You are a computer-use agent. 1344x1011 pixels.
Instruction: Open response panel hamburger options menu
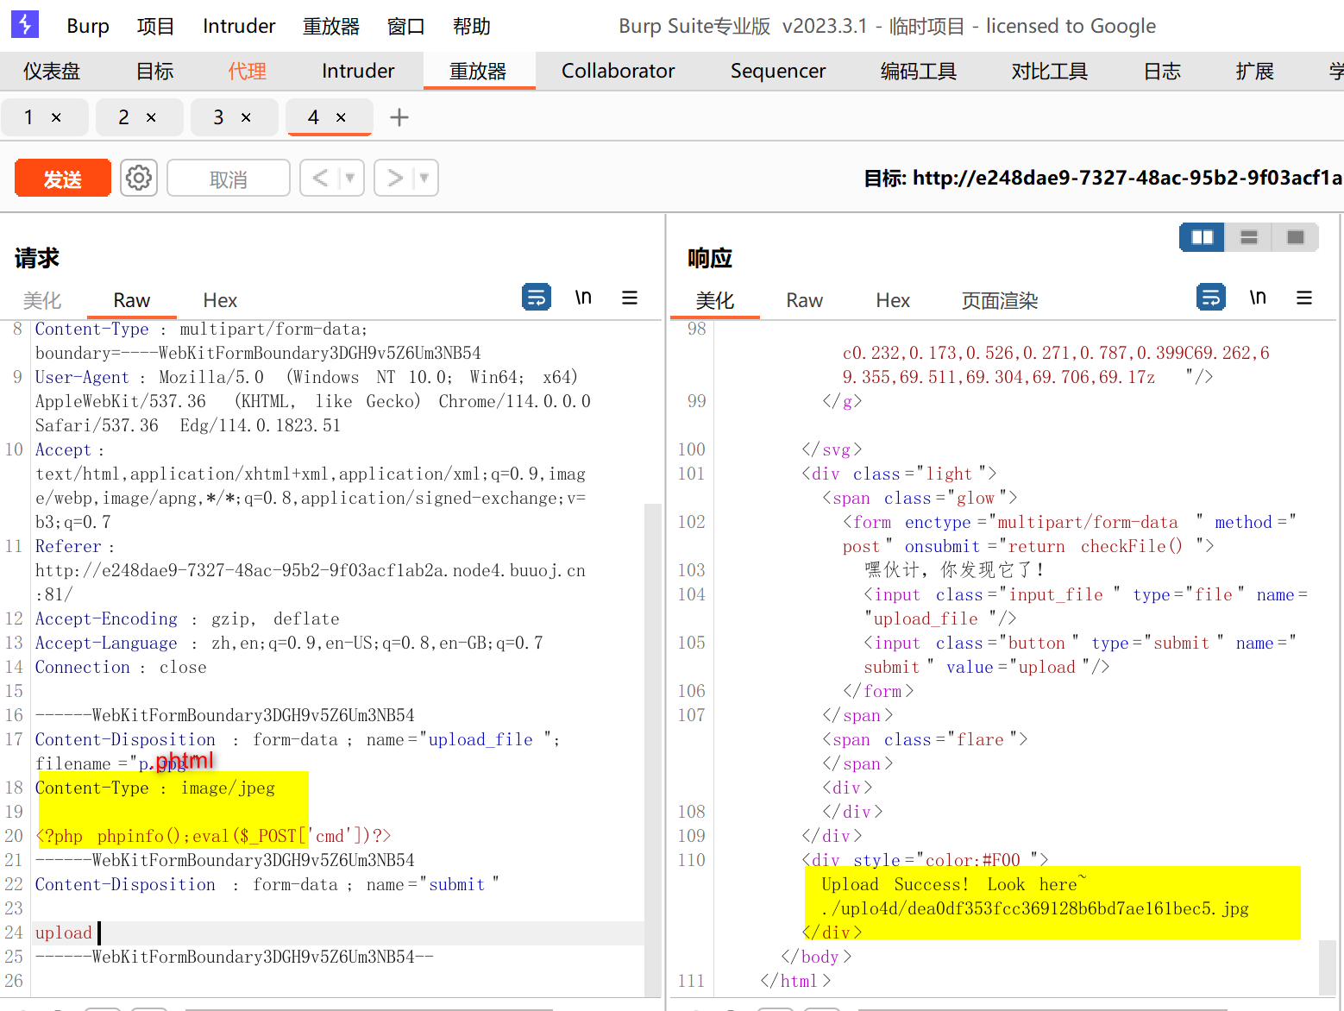click(x=1304, y=298)
